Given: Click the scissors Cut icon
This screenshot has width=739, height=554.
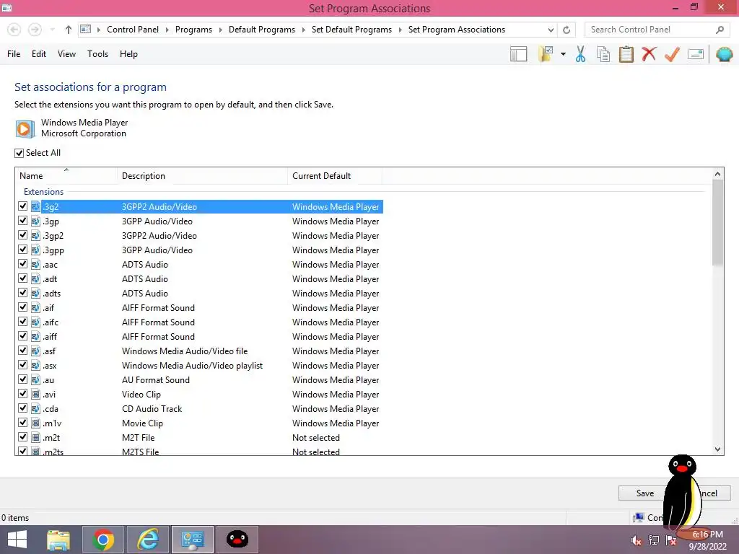Looking at the screenshot, I should click(581, 54).
